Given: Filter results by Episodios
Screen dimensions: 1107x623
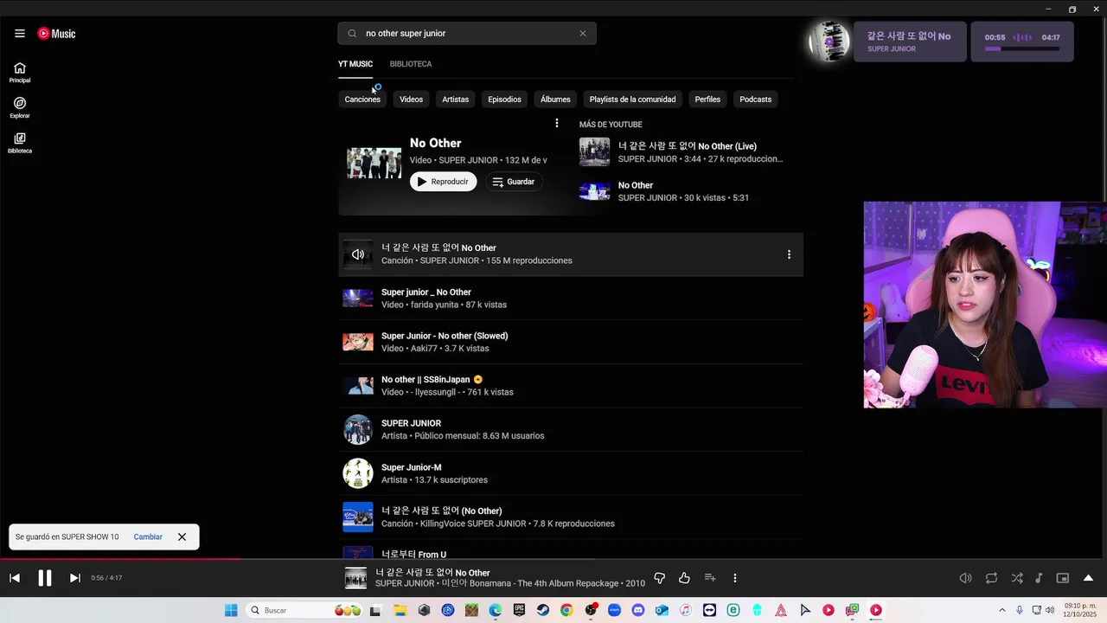Looking at the screenshot, I should 504,100.
